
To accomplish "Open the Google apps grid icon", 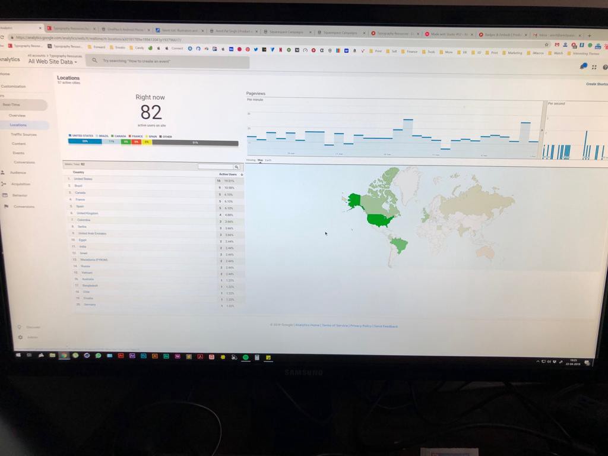I will 594,67.
